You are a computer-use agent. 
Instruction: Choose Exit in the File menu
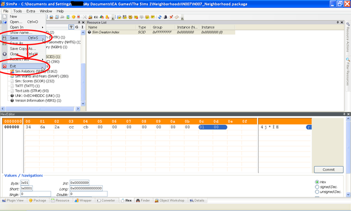pyautogui.click(x=24, y=66)
